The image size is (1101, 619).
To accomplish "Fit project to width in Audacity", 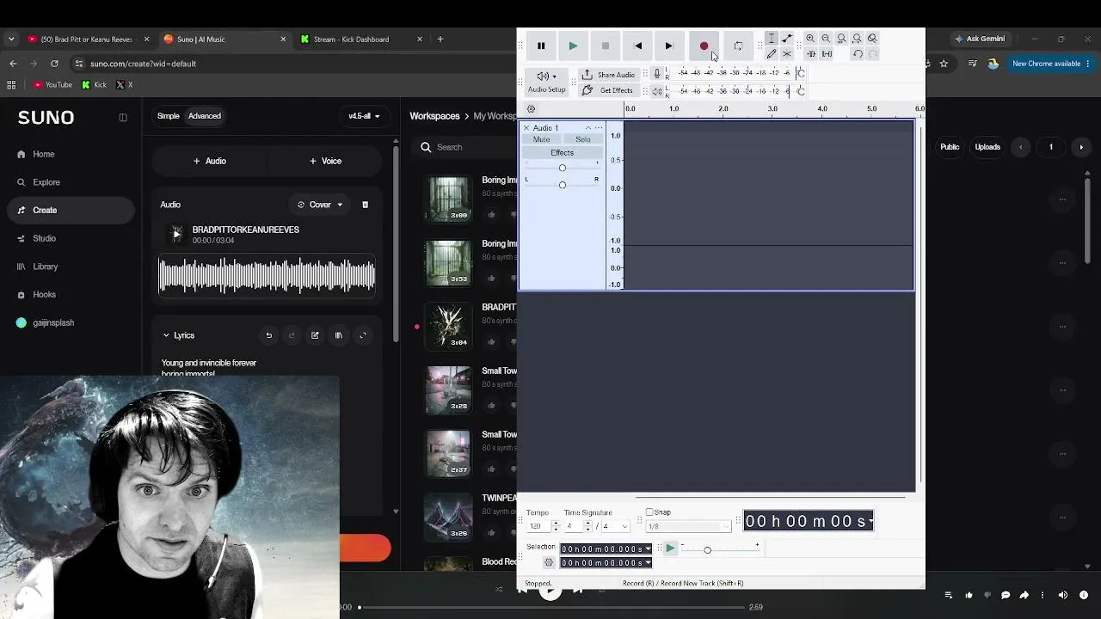I will [857, 39].
